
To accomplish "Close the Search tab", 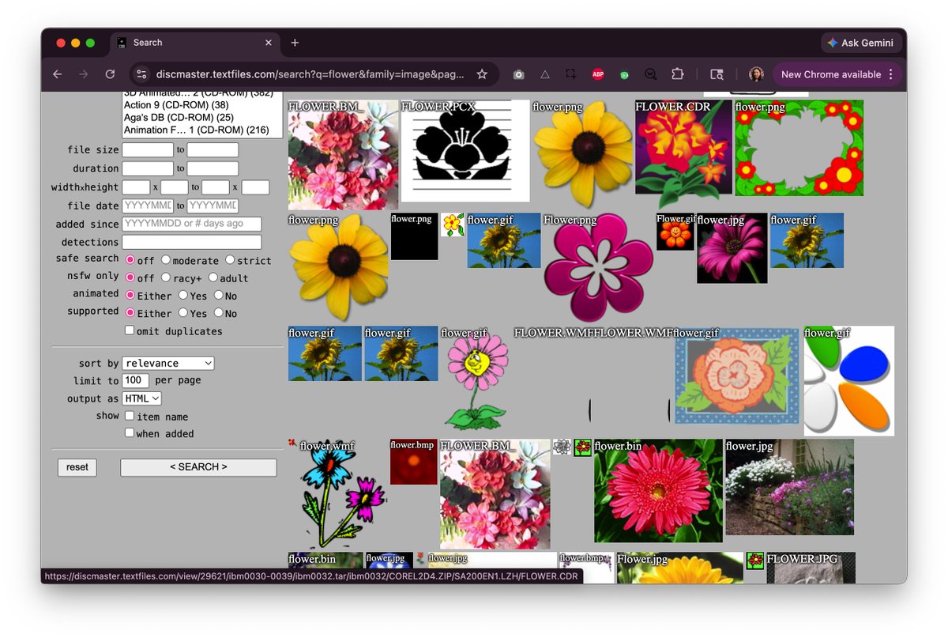I will [269, 43].
